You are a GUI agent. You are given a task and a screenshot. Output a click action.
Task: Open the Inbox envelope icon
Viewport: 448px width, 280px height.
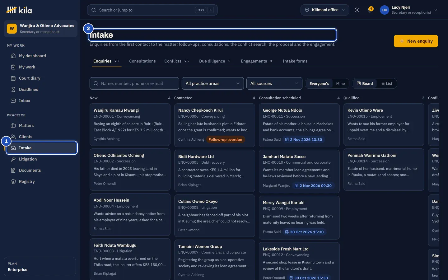pos(13,100)
